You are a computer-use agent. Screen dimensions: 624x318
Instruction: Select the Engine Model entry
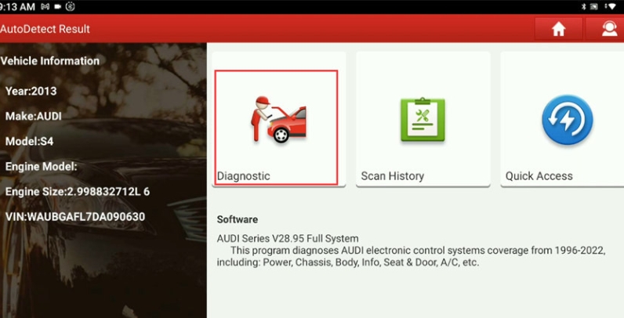[x=41, y=167]
